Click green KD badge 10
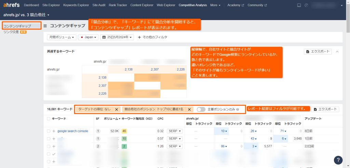350x168 pixels. coord(124,139)
